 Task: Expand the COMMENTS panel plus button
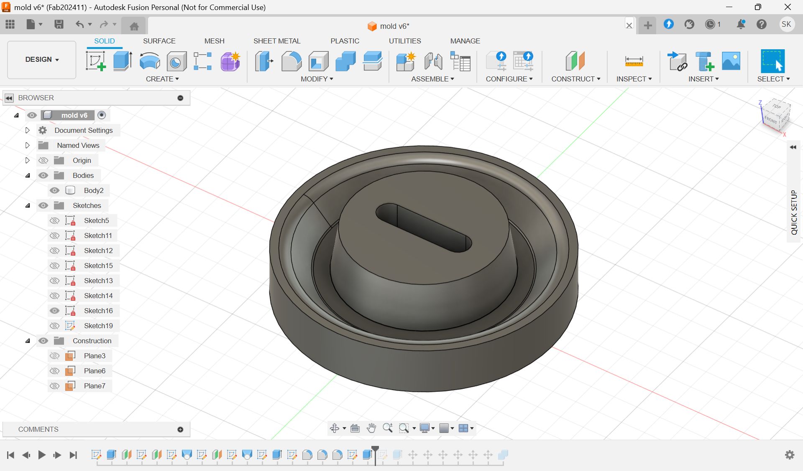point(180,429)
